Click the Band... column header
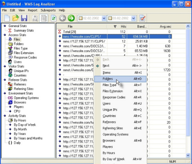The width and height of the screenshot is (192, 164). pos(138,27)
